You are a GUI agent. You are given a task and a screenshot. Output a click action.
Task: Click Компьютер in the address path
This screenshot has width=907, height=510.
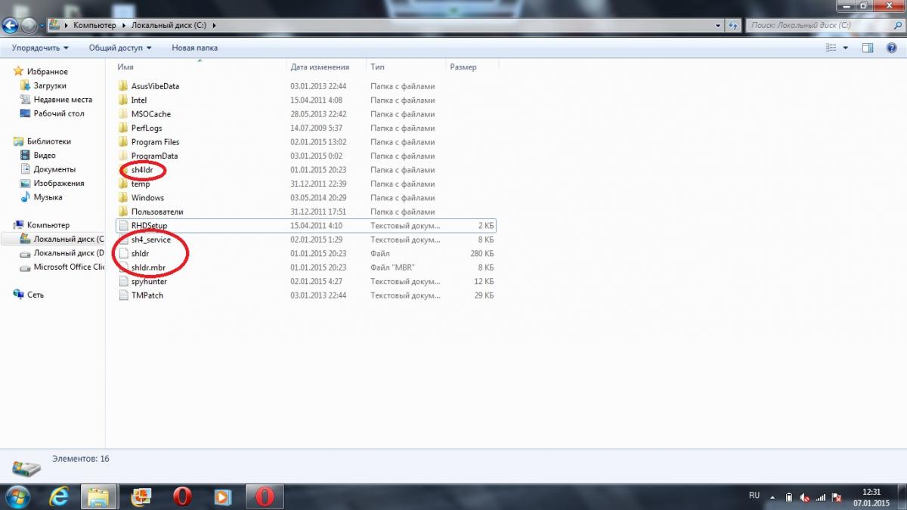pos(95,25)
